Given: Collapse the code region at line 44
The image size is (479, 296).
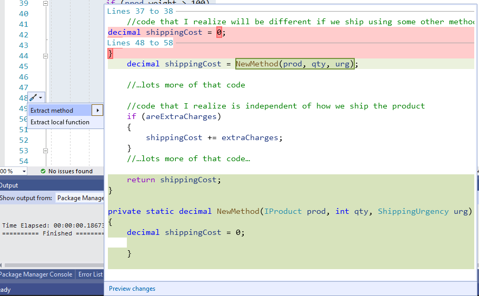Looking at the screenshot, I should pos(45,56).
